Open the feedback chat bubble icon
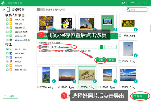The width and height of the screenshot is (151, 101). [x=128, y=3]
